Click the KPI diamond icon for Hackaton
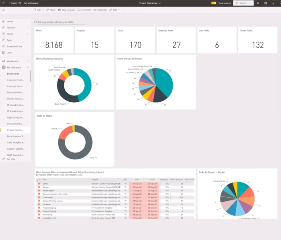281x240 pixels. 39,204
